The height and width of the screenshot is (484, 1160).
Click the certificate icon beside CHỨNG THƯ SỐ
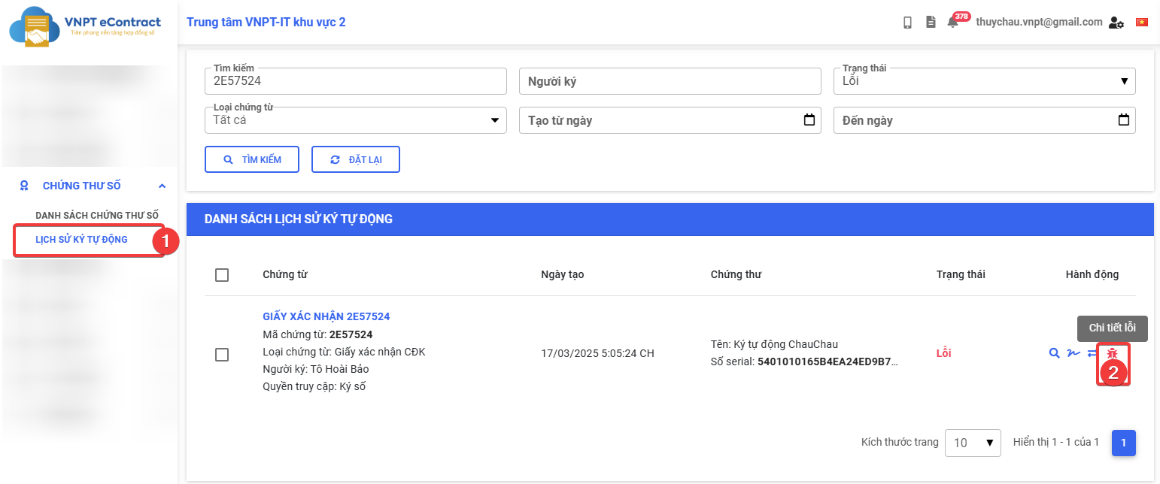(24, 186)
